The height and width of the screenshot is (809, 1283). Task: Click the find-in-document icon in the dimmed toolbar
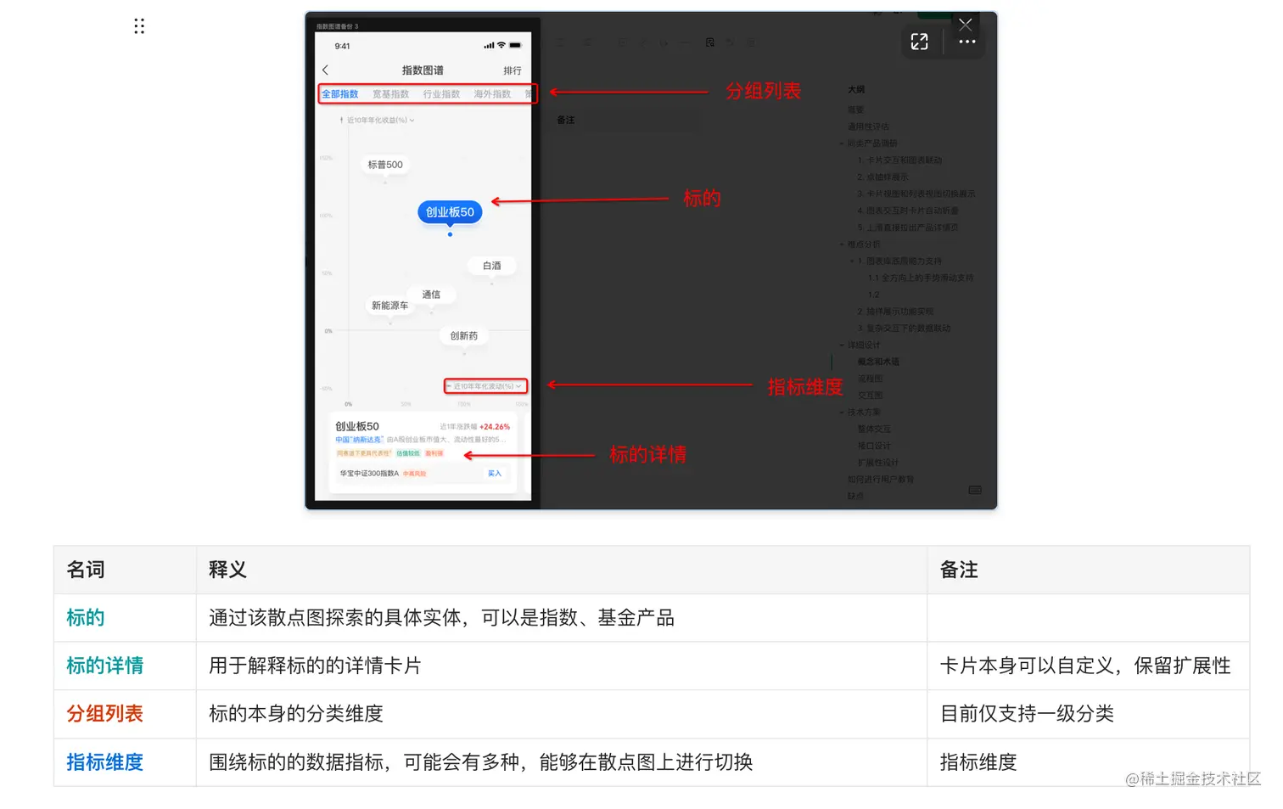coord(709,42)
